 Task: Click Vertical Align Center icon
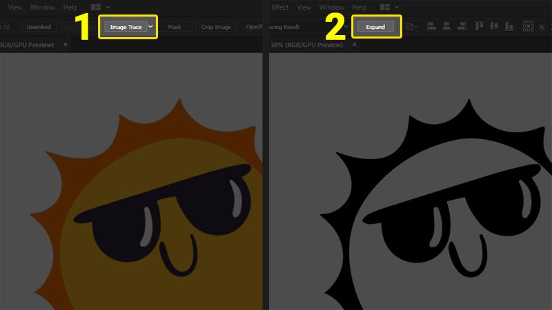494,26
